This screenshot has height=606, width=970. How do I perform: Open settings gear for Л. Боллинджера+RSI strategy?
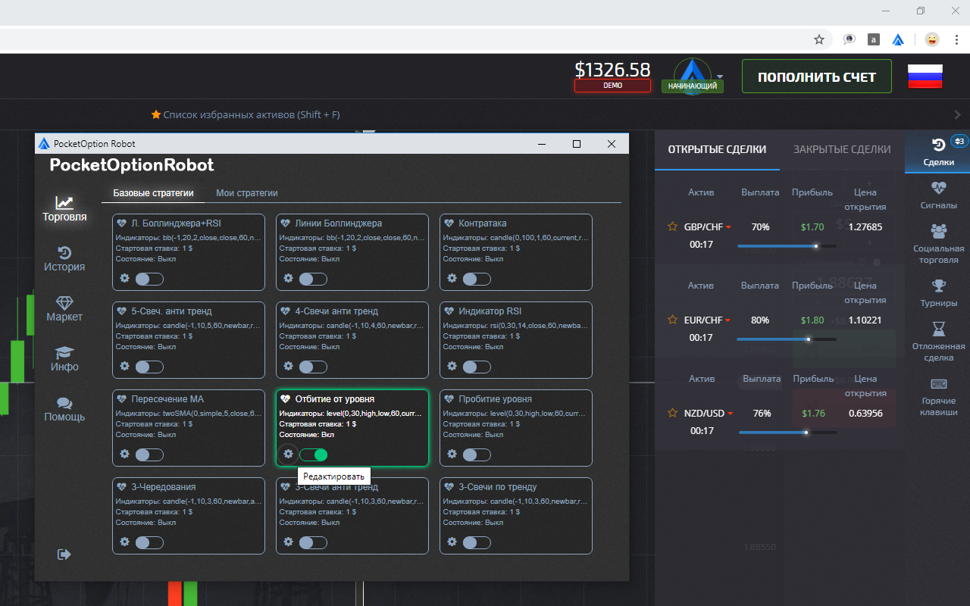(125, 278)
